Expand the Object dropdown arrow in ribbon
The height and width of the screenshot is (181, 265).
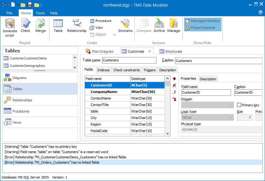coord(114,35)
